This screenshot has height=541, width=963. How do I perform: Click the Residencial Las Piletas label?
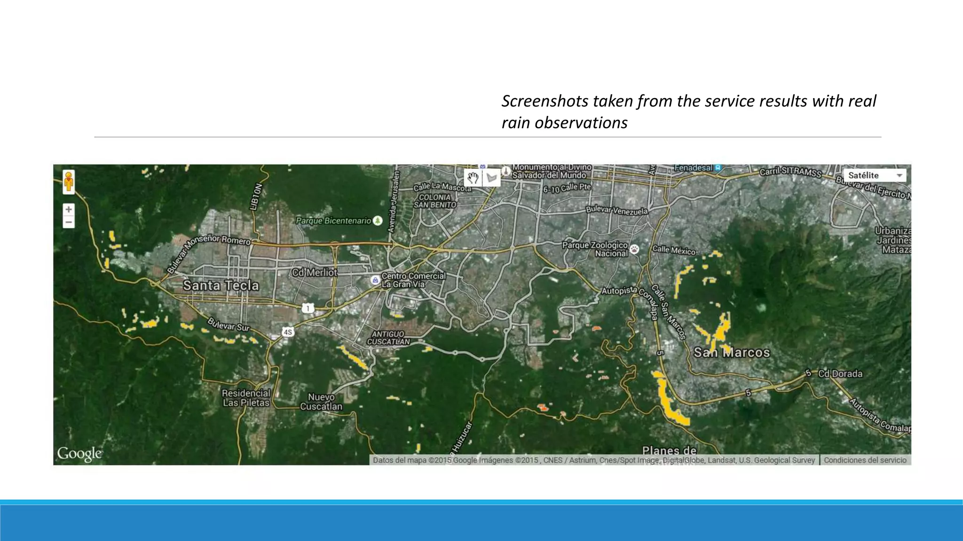(x=246, y=398)
